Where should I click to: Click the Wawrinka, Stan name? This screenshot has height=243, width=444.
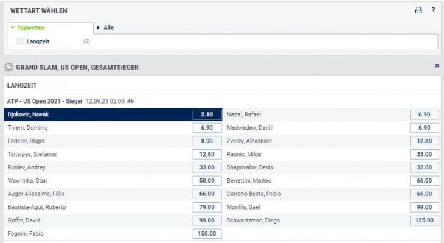point(27,181)
